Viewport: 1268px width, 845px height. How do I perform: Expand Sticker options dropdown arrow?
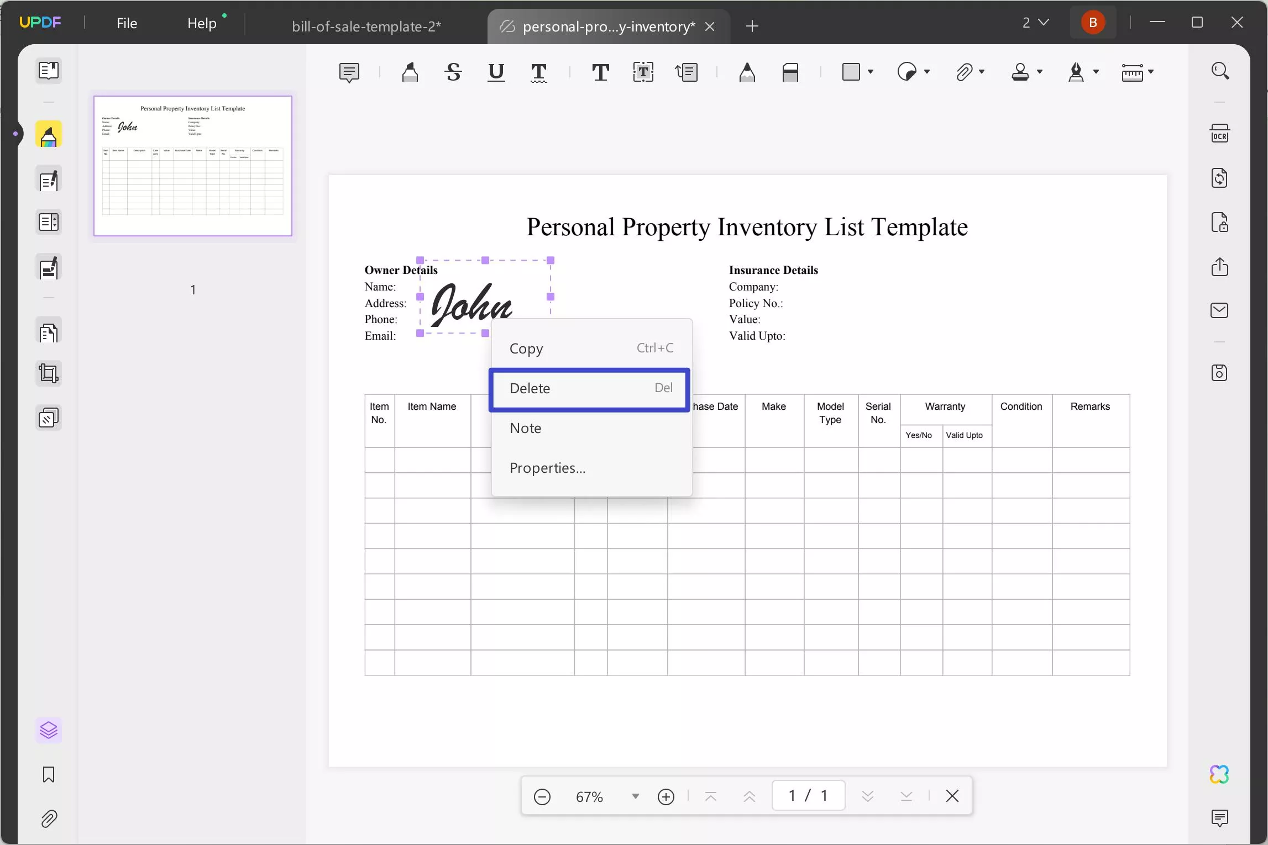pos(927,72)
